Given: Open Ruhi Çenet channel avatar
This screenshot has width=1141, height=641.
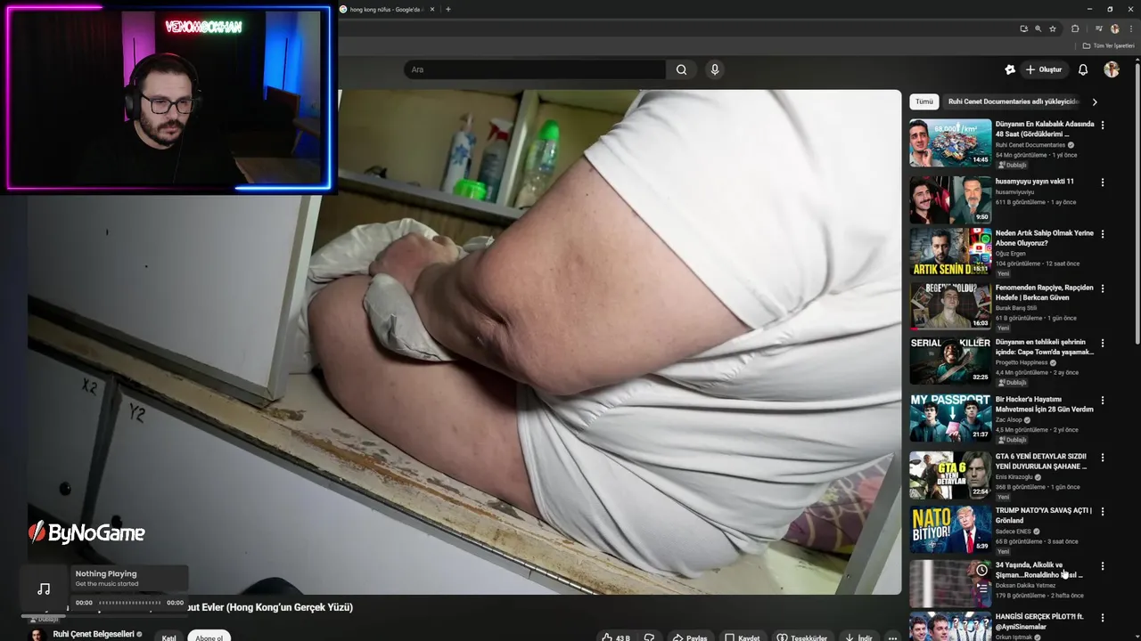Looking at the screenshot, I should click(x=37, y=635).
